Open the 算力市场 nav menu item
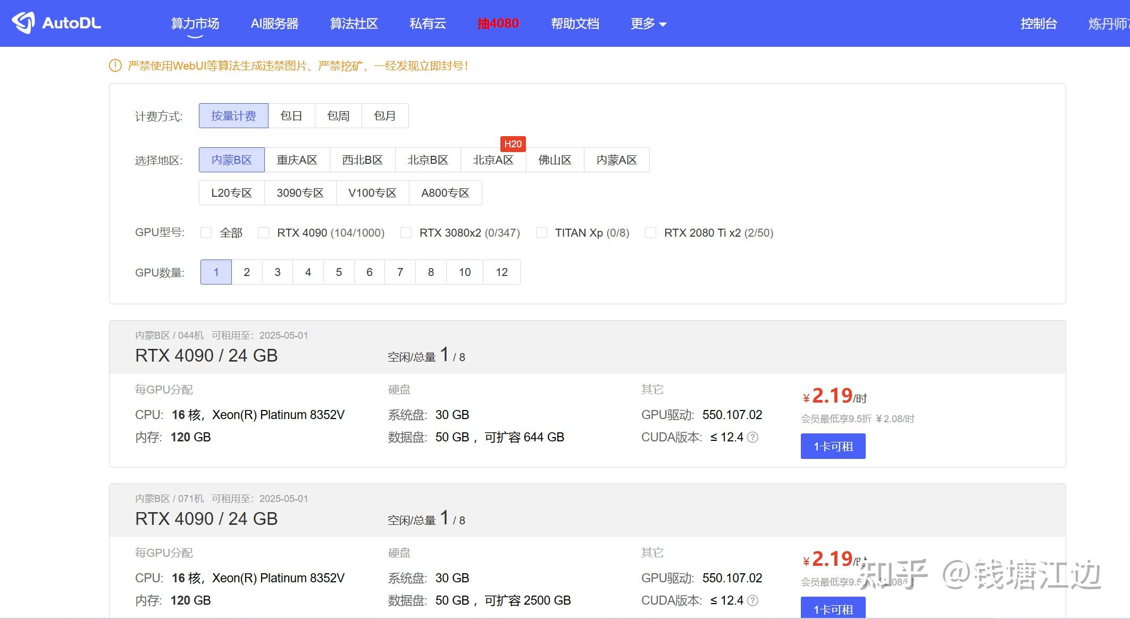 [x=195, y=23]
